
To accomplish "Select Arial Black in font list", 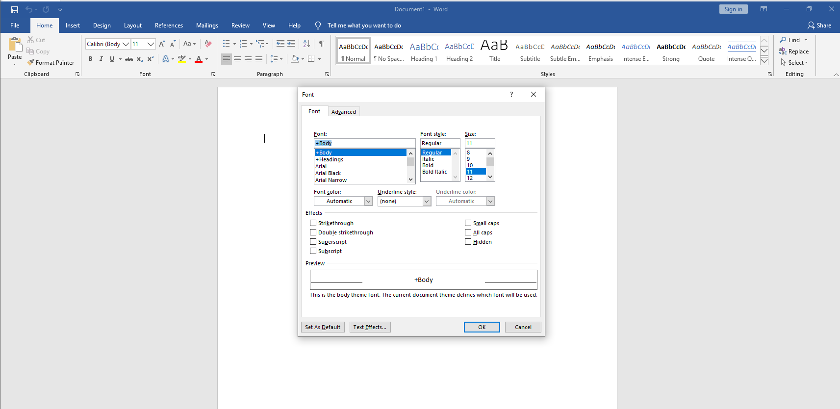I will tap(328, 173).
